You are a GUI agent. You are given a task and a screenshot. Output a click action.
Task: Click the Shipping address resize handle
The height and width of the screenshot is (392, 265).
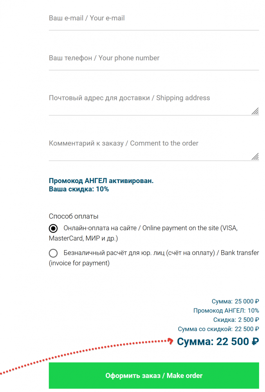pos(255,111)
